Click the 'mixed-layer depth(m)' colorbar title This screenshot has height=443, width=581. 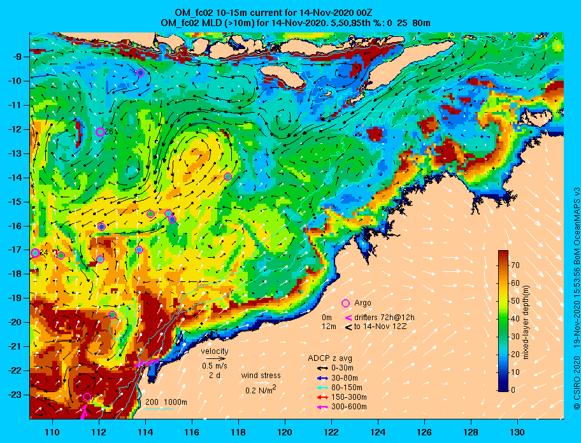pyautogui.click(x=526, y=322)
